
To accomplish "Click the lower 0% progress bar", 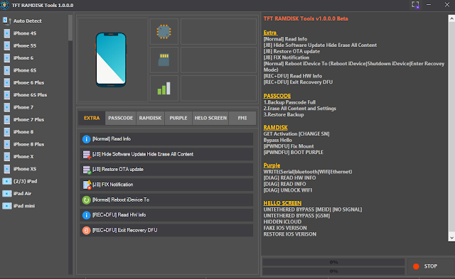I will tap(333, 271).
